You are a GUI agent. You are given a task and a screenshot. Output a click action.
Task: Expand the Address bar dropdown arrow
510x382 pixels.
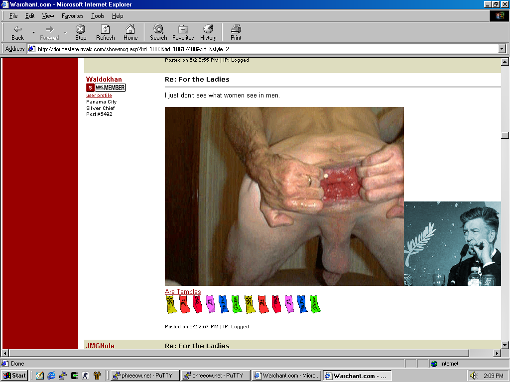[x=502, y=49]
